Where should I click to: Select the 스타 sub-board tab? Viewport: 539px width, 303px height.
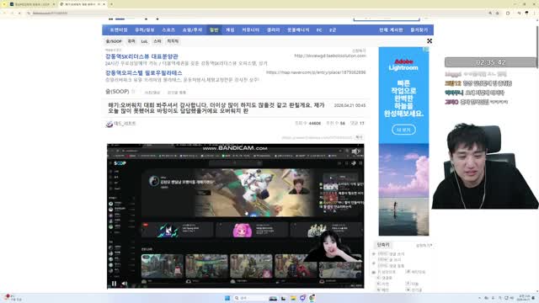[x=157, y=41]
